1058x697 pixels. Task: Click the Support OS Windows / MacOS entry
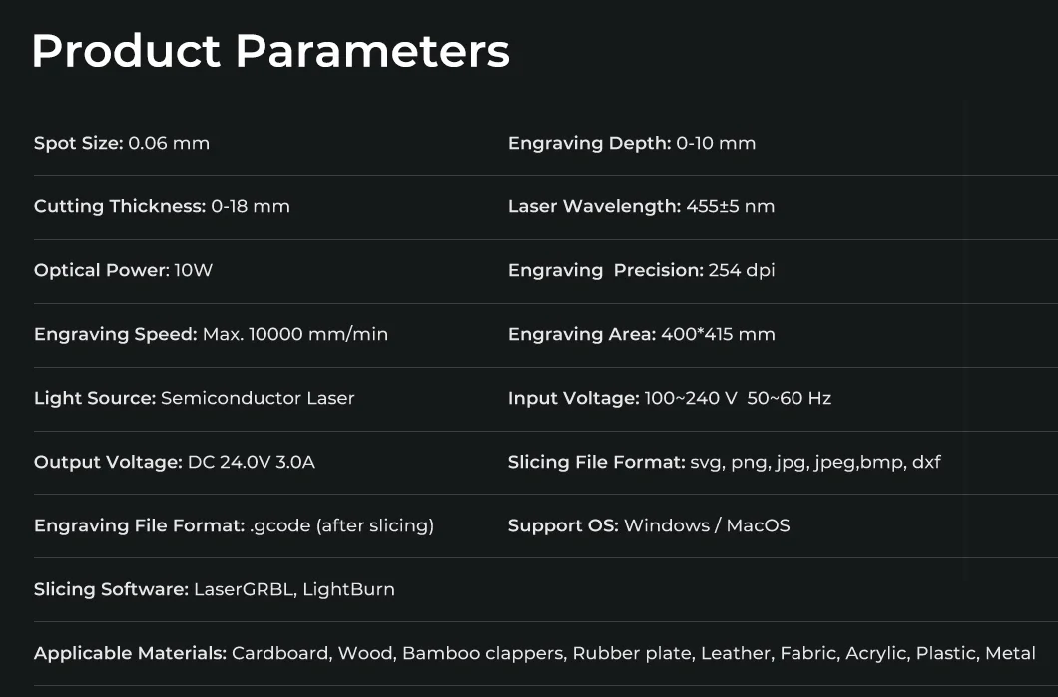click(x=648, y=525)
